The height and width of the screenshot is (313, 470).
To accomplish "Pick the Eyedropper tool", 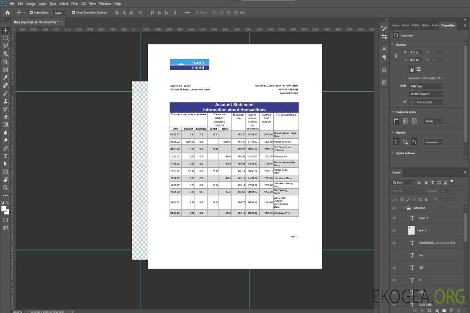I will click(x=5, y=77).
